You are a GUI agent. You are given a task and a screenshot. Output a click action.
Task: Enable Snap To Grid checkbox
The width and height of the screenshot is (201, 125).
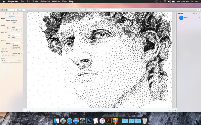coord(12,53)
